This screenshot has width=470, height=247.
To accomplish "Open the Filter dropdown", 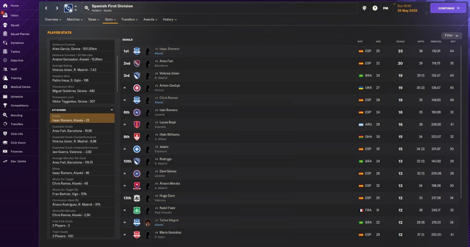I will [x=452, y=36].
